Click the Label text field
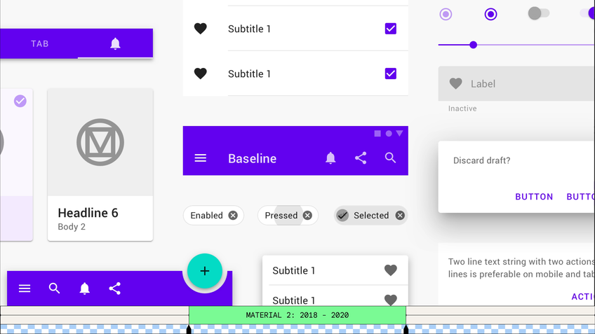The height and width of the screenshot is (334, 595). tap(516, 84)
